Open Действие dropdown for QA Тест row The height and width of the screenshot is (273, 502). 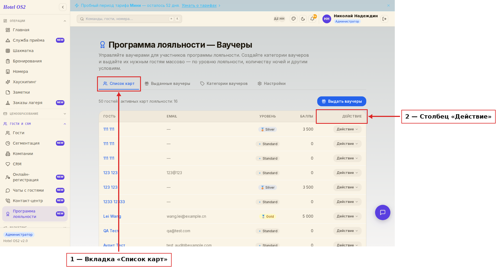point(347,231)
